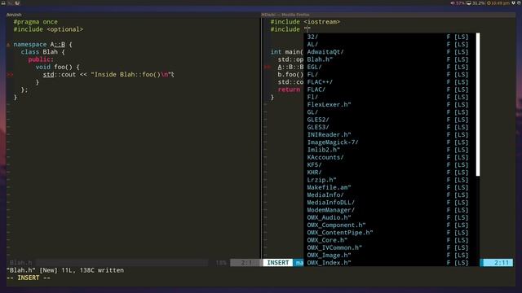Choose the GLES3/ completion entry
522x293 pixels.
(x=390, y=127)
